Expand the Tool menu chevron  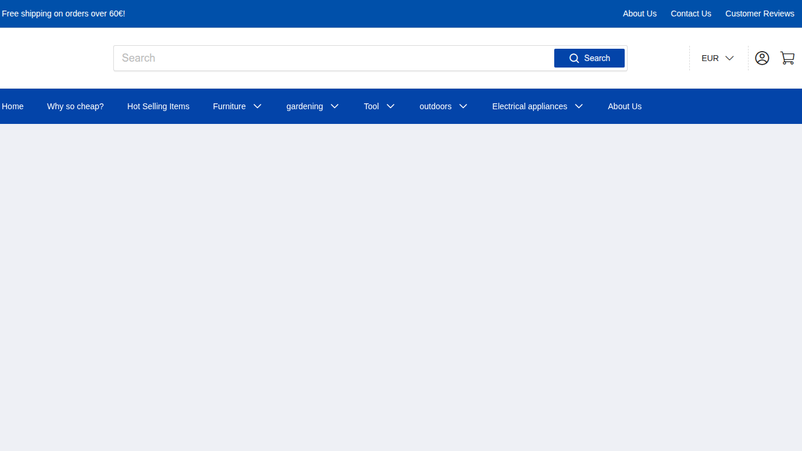[x=390, y=106]
